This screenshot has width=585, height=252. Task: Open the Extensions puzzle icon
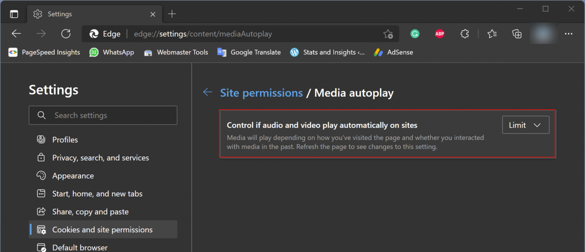464,34
